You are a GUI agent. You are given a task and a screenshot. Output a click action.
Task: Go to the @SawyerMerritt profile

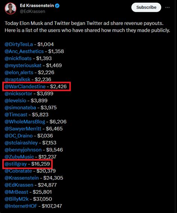click(x=23, y=129)
